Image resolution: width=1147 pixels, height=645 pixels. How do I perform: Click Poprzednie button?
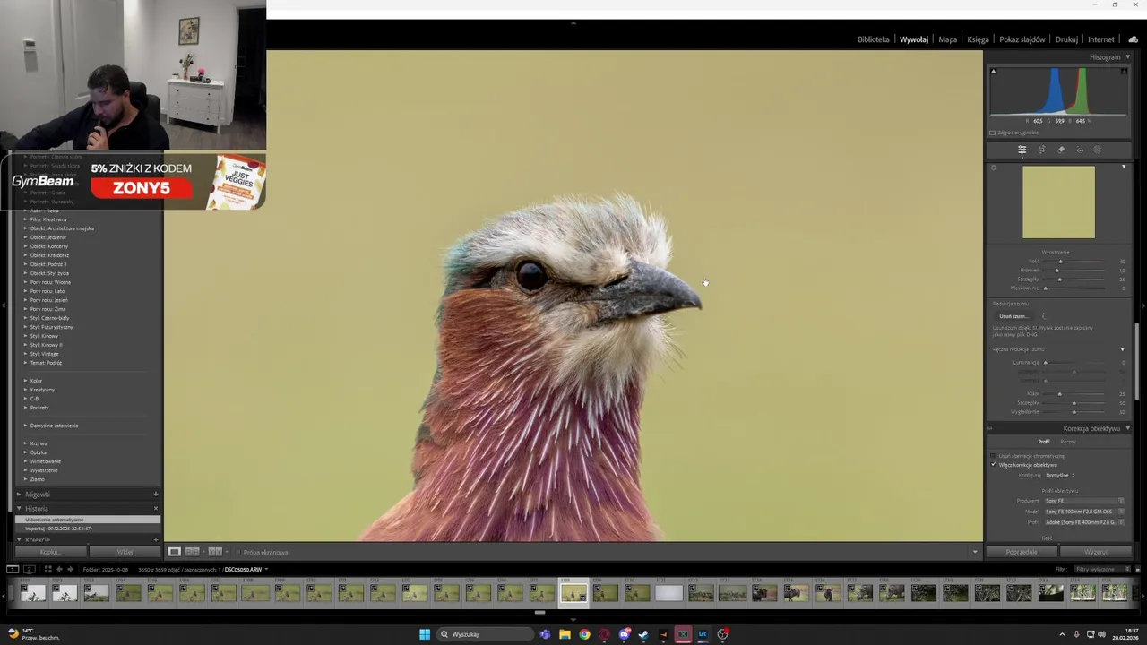pyautogui.click(x=1022, y=552)
